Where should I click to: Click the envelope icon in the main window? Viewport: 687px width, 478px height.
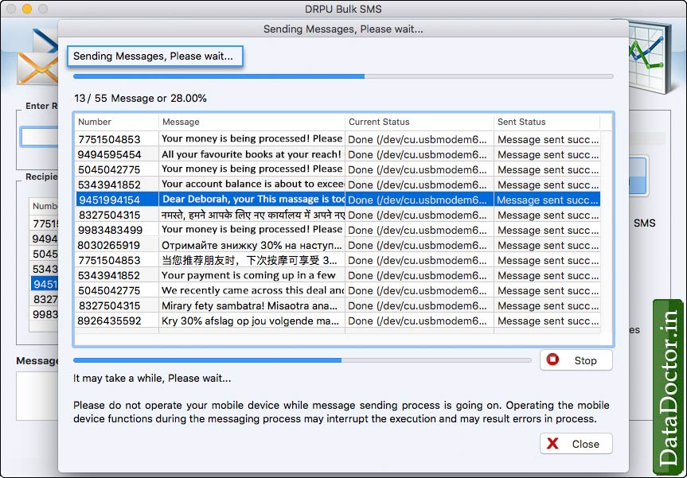click(37, 68)
